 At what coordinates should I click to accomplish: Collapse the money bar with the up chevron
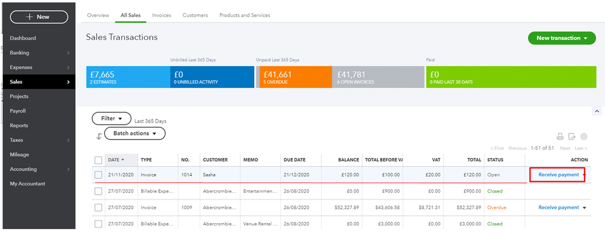pos(597,111)
